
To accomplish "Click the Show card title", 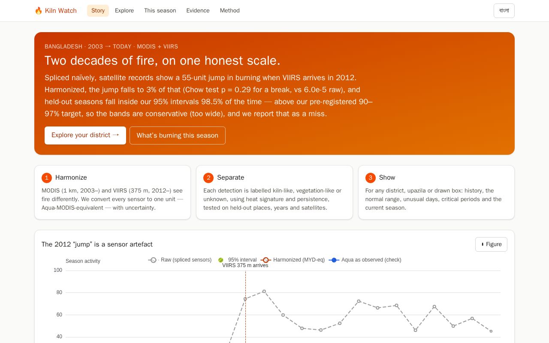I will click(387, 178).
